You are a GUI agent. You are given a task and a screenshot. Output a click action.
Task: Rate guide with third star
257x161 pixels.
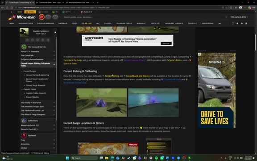tap(37, 40)
